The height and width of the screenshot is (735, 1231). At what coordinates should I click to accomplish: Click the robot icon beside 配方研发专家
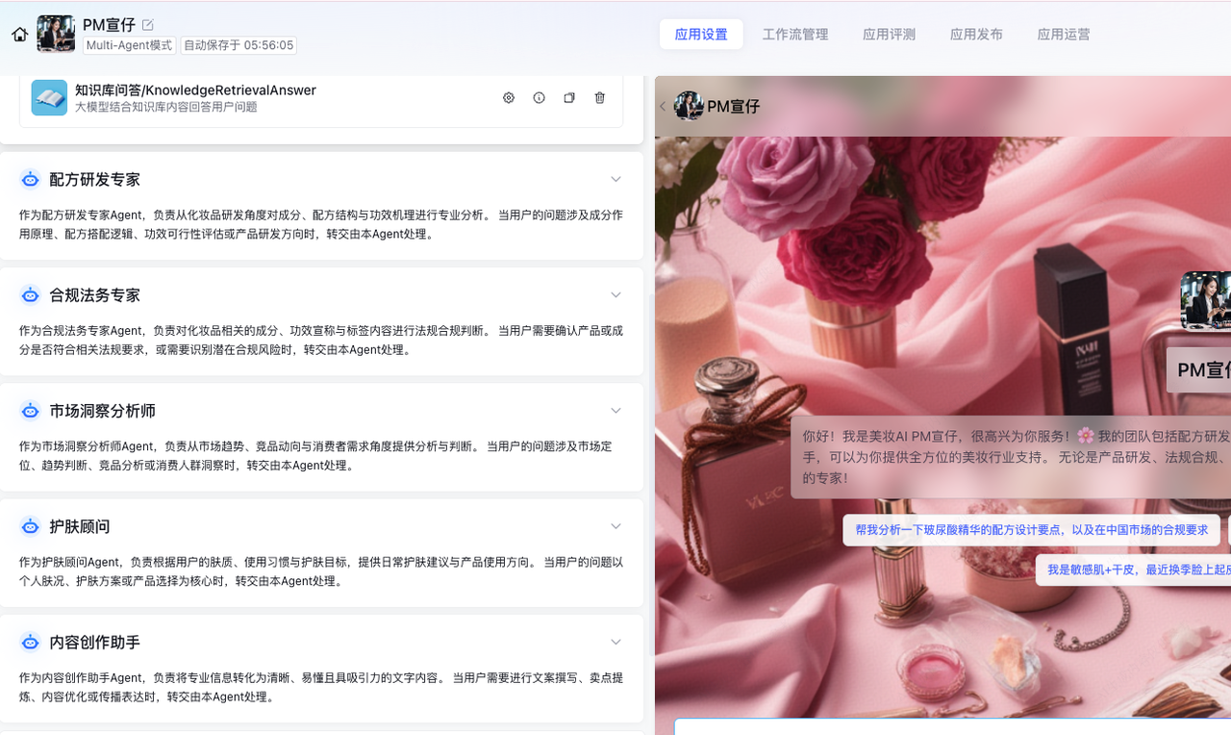31,180
